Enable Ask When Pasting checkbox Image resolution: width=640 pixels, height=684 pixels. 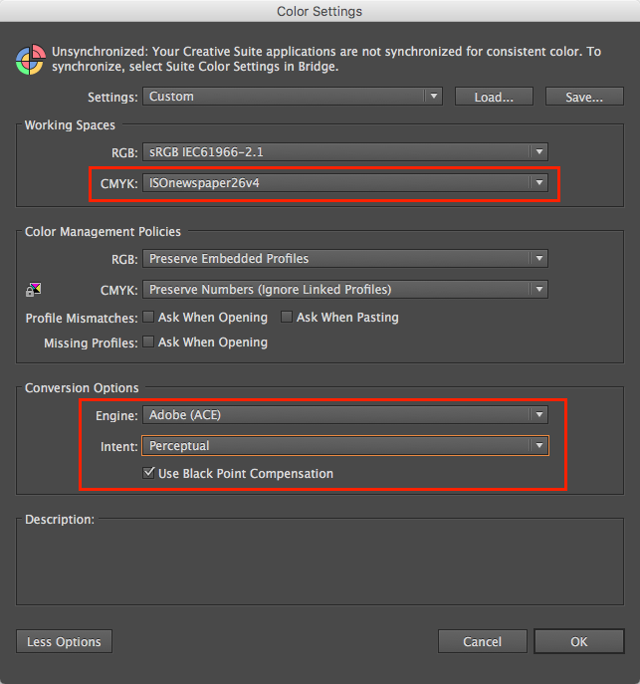(287, 317)
